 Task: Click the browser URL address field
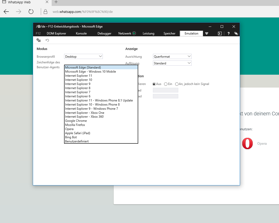(x=83, y=12)
